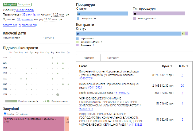
Task: Sort table by Сума column arrows
Action: click(x=171, y=66)
